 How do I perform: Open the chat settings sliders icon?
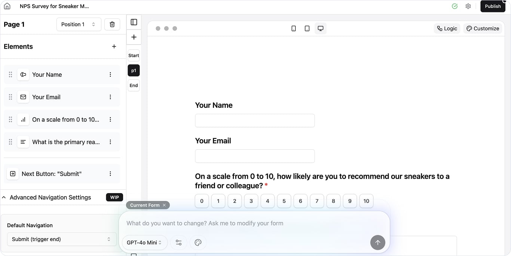[x=179, y=243]
